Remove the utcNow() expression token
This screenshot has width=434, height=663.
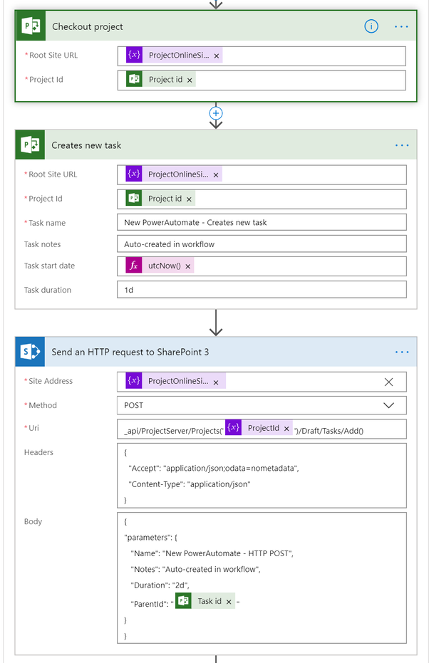[x=188, y=266]
